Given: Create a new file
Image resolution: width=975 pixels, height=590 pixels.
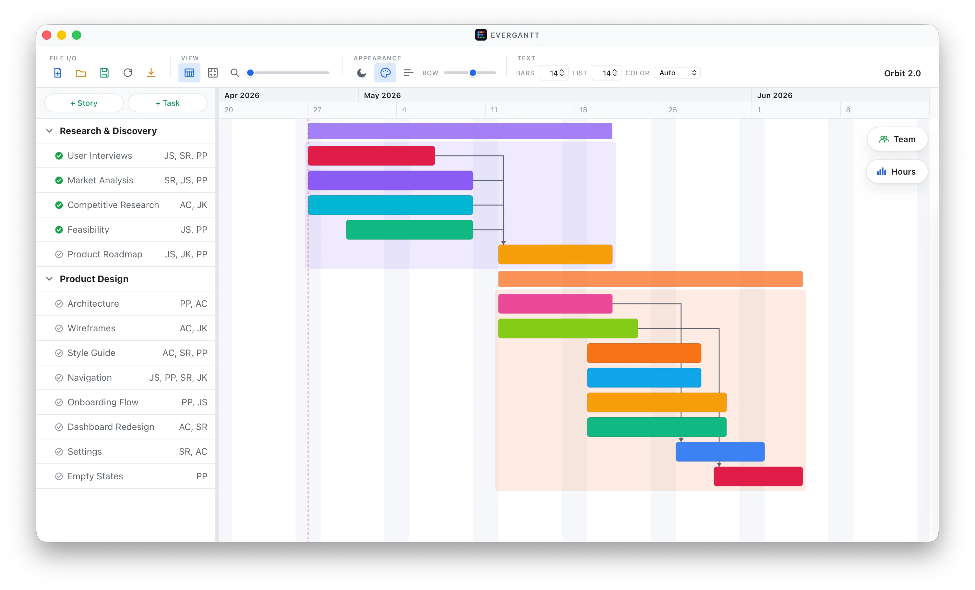Looking at the screenshot, I should (x=57, y=73).
